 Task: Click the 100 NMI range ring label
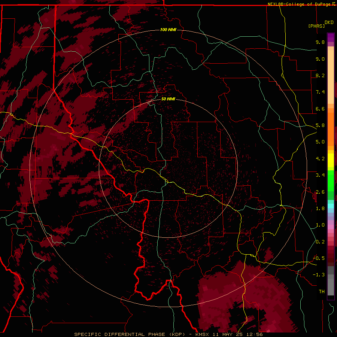(x=168, y=30)
